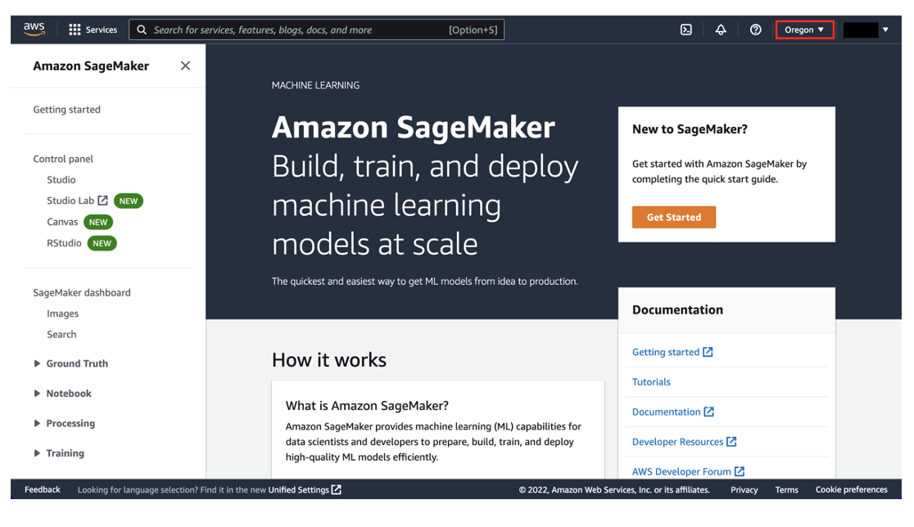This screenshot has height=527, width=914.
Task: Expand the Ground Truth section
Action: point(37,363)
